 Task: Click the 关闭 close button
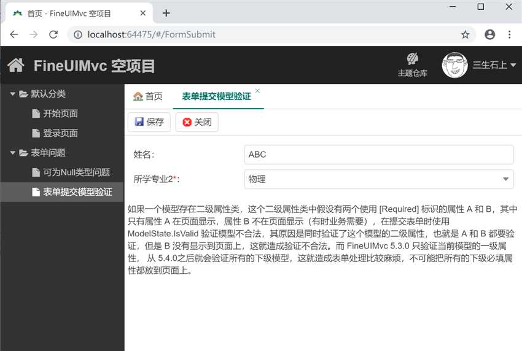point(197,122)
